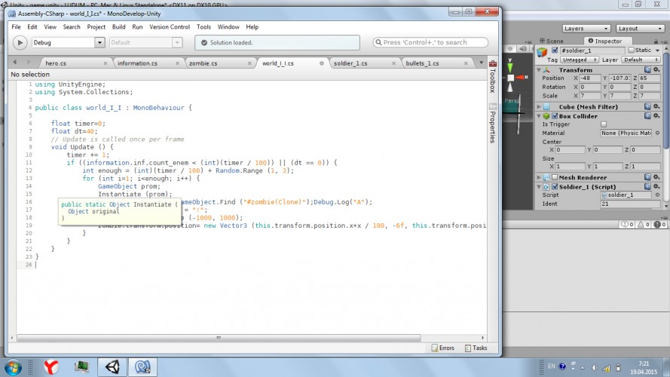Screen dimensions: 670x377
Task: Click the horizontal scrollbar of code editor
Action: (x=219, y=338)
